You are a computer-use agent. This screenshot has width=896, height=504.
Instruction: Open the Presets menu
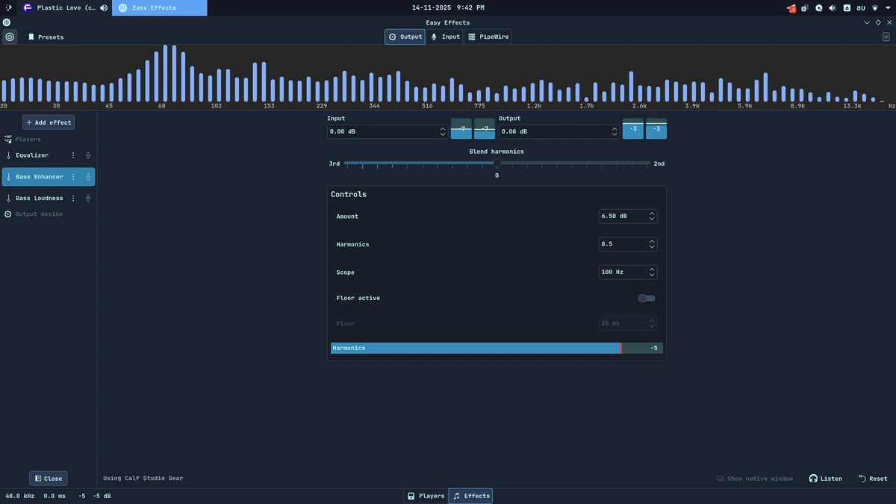coord(46,37)
